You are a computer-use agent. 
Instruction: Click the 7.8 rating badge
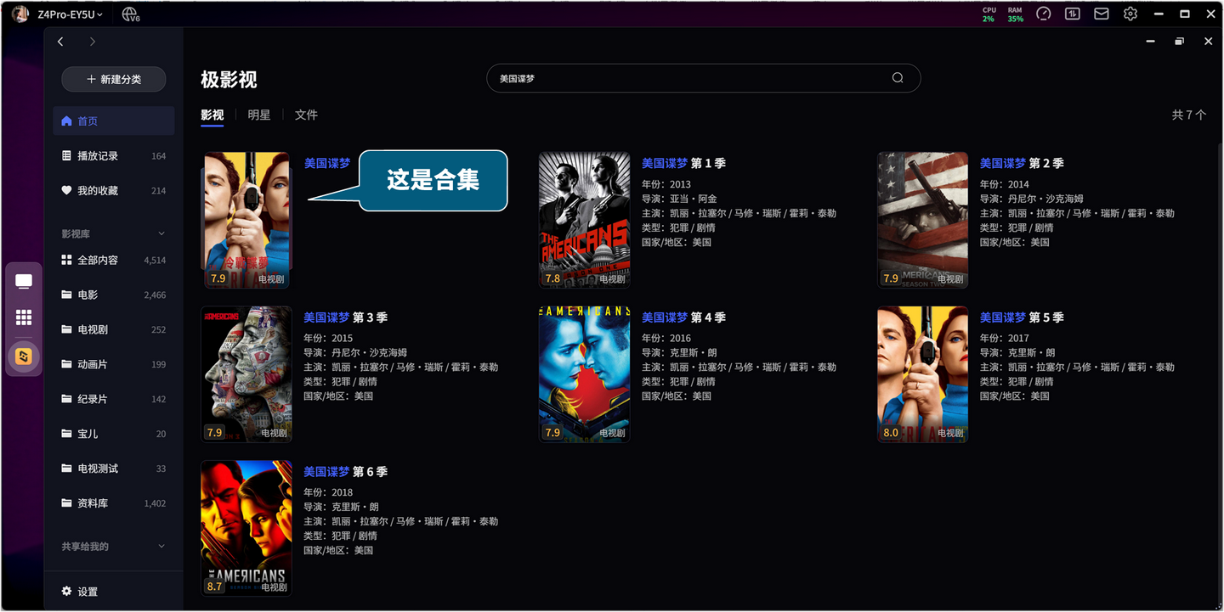[x=552, y=278]
